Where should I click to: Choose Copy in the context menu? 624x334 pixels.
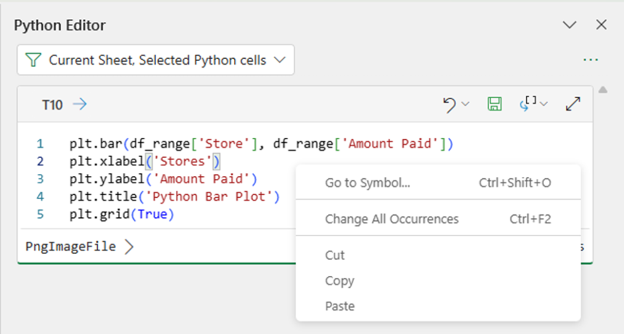tap(339, 281)
